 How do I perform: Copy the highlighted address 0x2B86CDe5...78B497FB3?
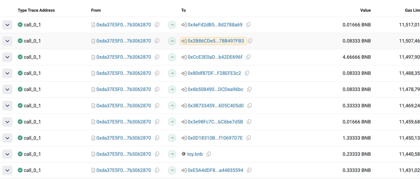250,41
